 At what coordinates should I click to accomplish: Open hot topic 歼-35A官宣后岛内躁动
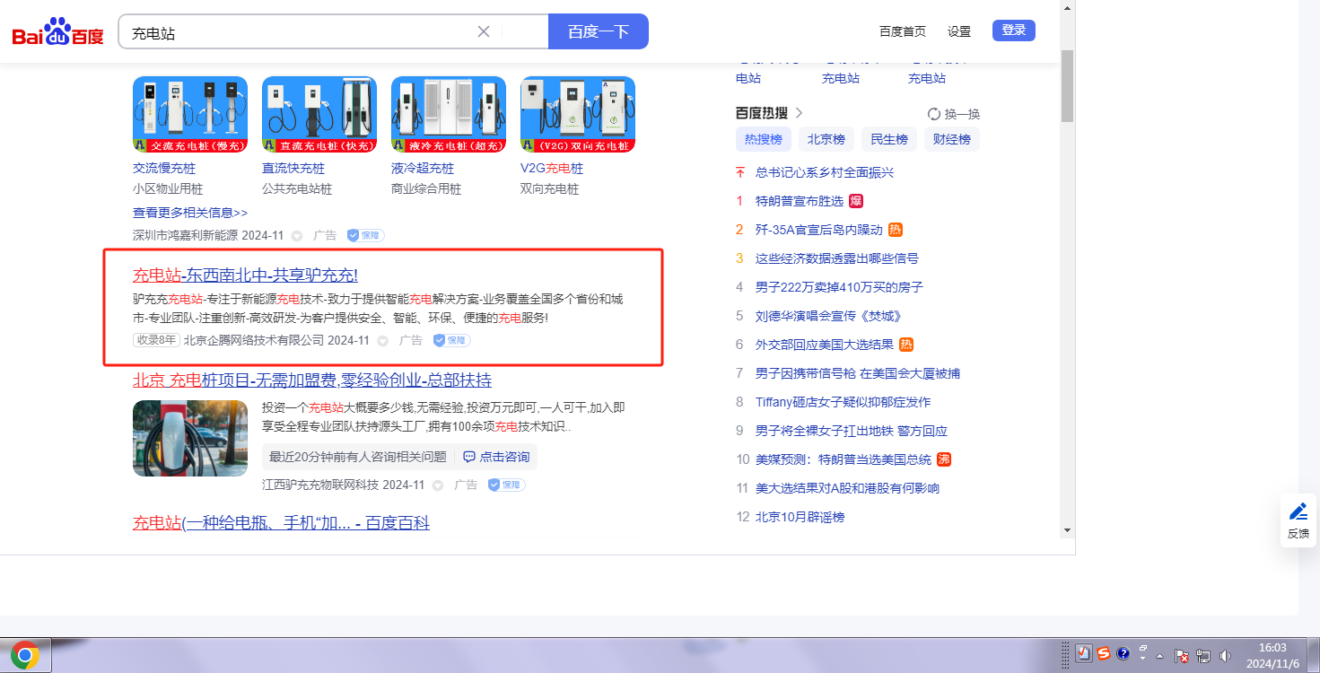point(818,230)
